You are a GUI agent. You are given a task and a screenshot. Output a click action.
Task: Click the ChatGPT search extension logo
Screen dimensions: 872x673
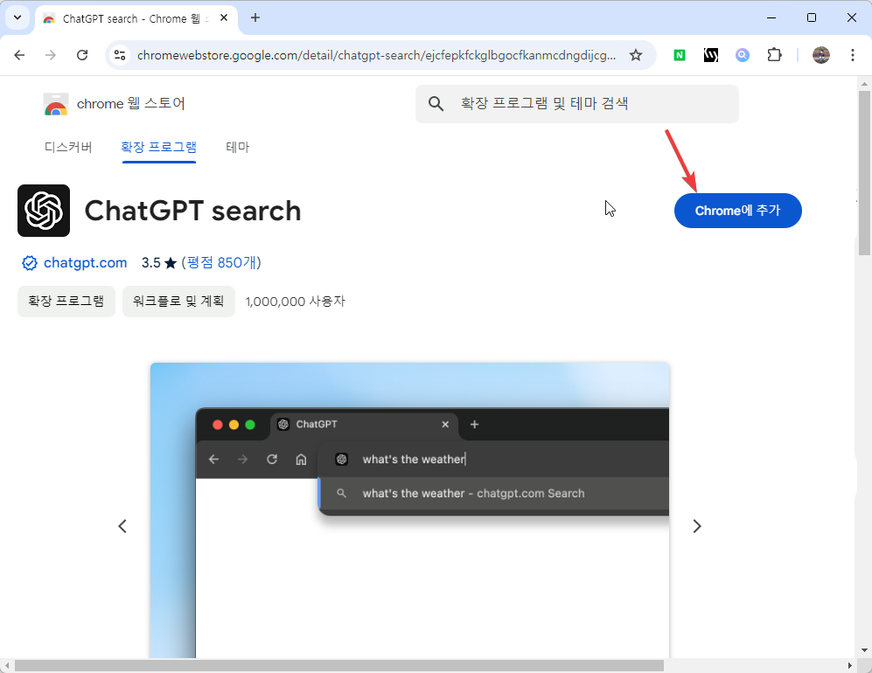coord(44,211)
